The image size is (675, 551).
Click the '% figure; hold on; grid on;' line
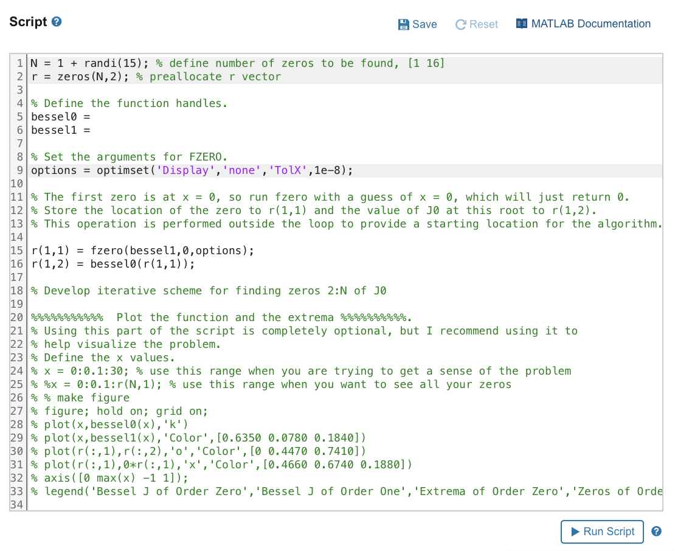pos(119,411)
